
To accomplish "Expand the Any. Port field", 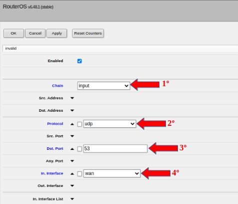I will tap(72, 161).
